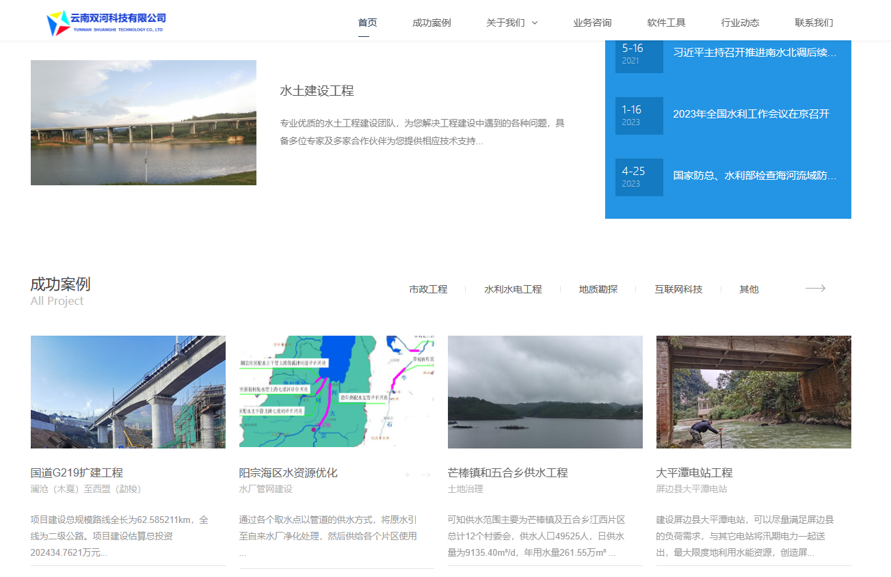Visit 行业动态 from the navigation bar
This screenshot has width=891, height=577.
coord(740,23)
